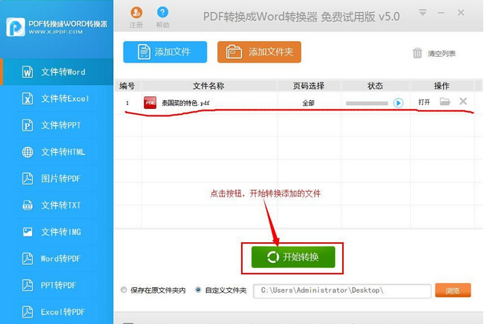Screen dimensions: 484x324
Task: Minimize the converter window
Action: point(441,13)
